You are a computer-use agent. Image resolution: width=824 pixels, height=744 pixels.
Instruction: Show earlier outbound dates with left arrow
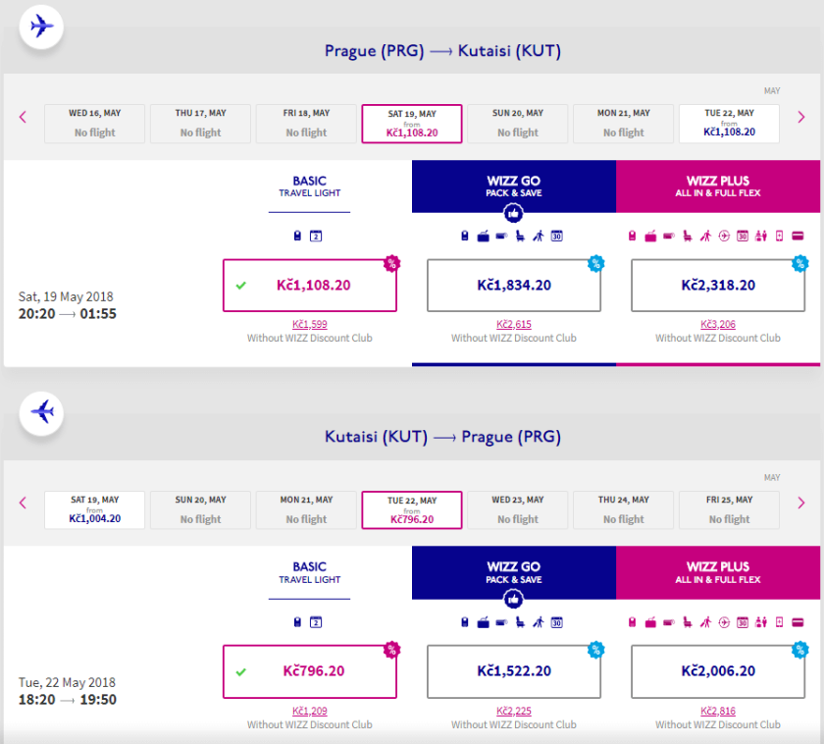23,118
